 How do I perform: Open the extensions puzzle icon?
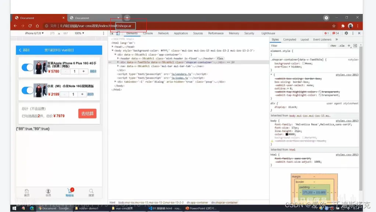click(343, 26)
